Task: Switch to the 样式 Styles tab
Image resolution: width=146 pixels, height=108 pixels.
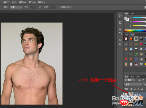Action: (x=132, y=35)
